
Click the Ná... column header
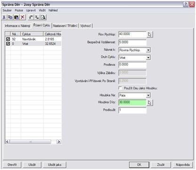click(x=16, y=34)
